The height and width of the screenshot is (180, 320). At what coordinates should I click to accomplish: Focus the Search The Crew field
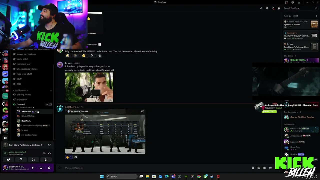[300, 8]
